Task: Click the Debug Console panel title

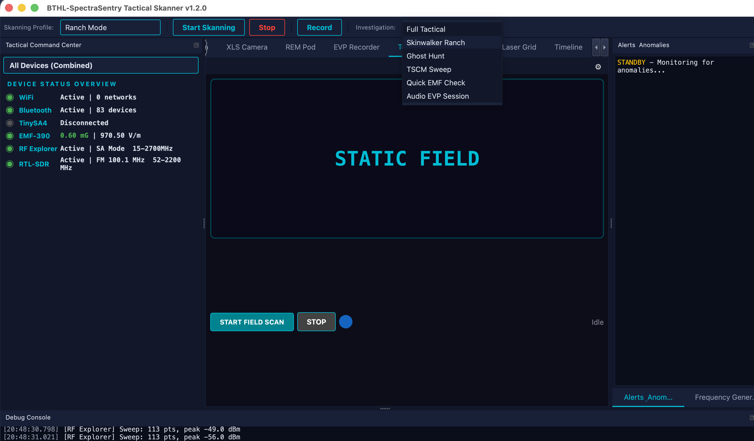Action: click(x=28, y=417)
